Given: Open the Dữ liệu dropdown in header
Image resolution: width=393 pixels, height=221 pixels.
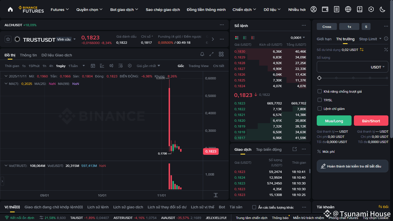Looking at the screenshot, I should [x=272, y=9].
